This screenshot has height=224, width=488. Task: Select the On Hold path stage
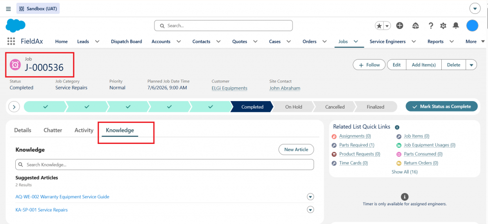click(294, 107)
